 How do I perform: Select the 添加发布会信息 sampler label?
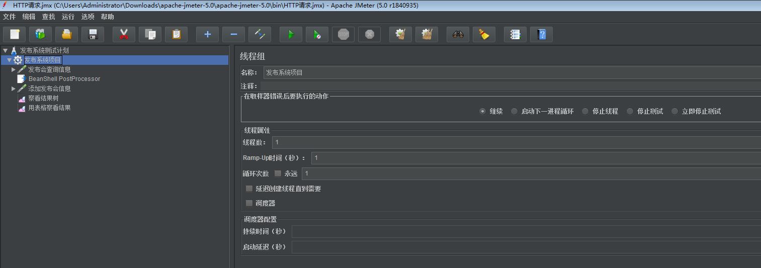point(49,88)
